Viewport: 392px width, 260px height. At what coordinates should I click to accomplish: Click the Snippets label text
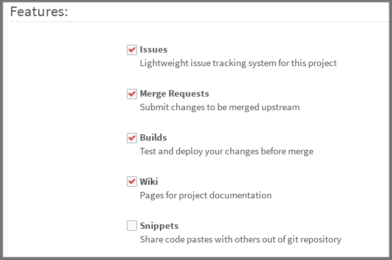coord(159,226)
